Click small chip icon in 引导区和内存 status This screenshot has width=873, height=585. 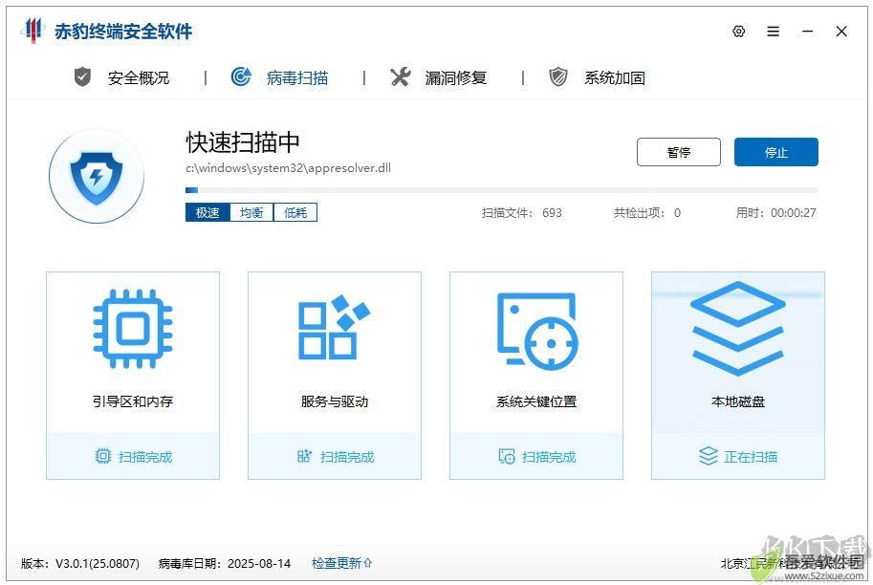(103, 456)
